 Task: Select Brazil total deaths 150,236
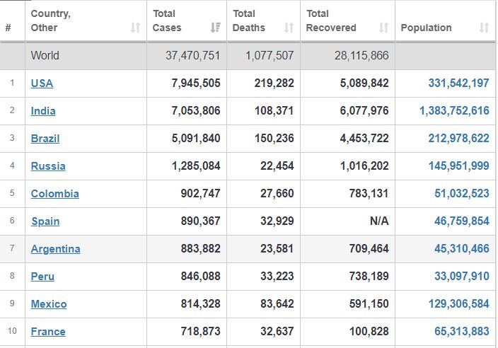(274, 139)
